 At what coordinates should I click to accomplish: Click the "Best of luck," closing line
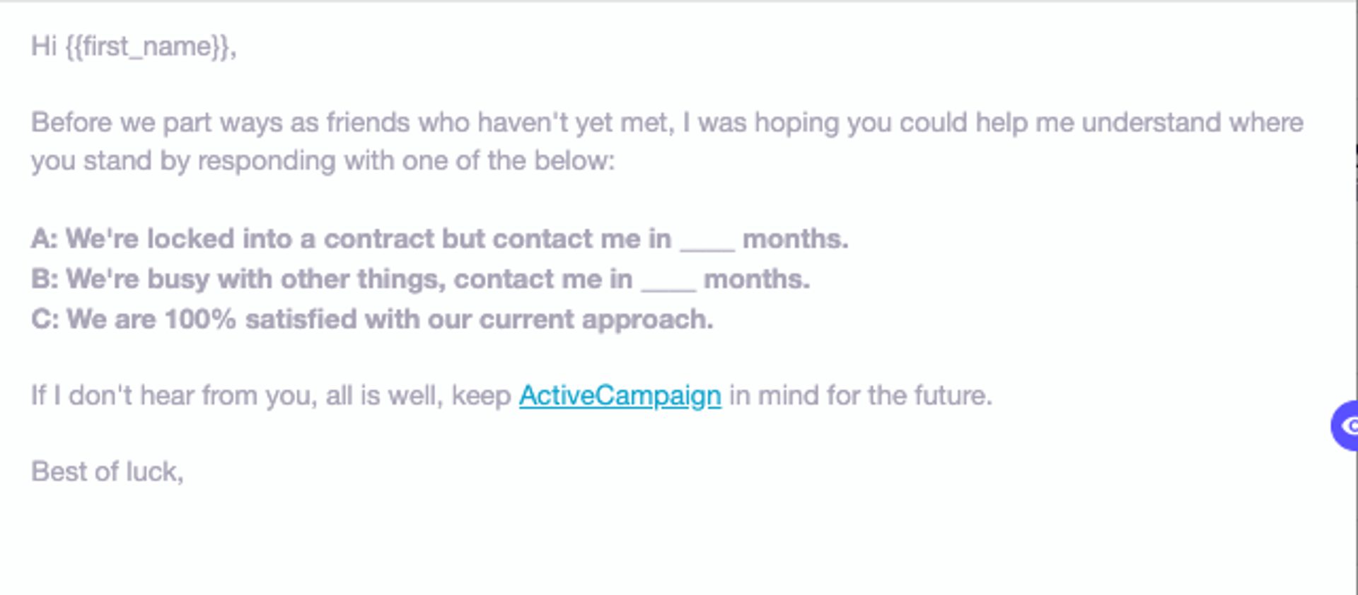(108, 471)
